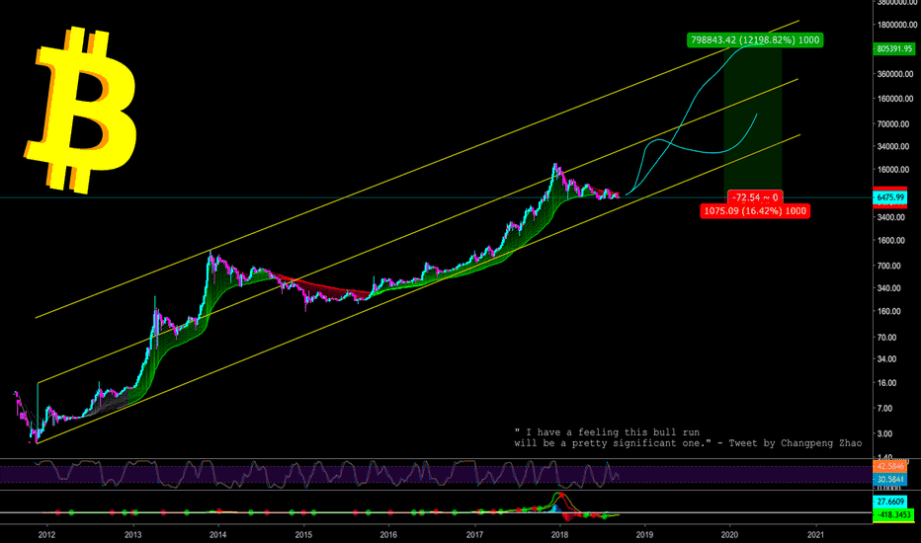
Task: Click the "70.00" price axis label
Action: pos(887,337)
